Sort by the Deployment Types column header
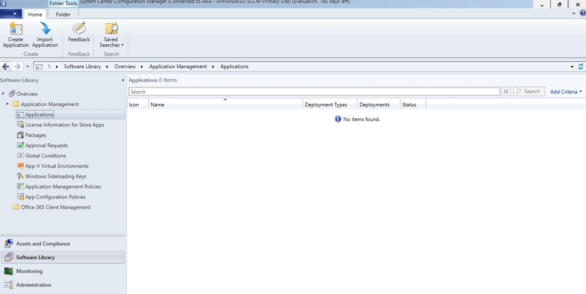The width and height of the screenshot is (586, 294). coord(330,104)
